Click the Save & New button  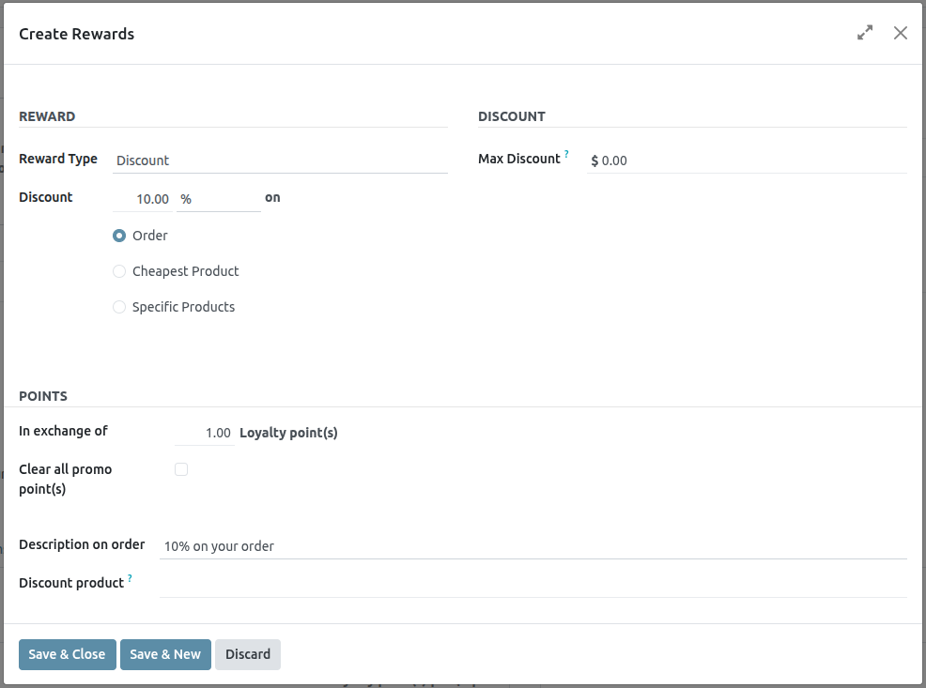point(165,654)
